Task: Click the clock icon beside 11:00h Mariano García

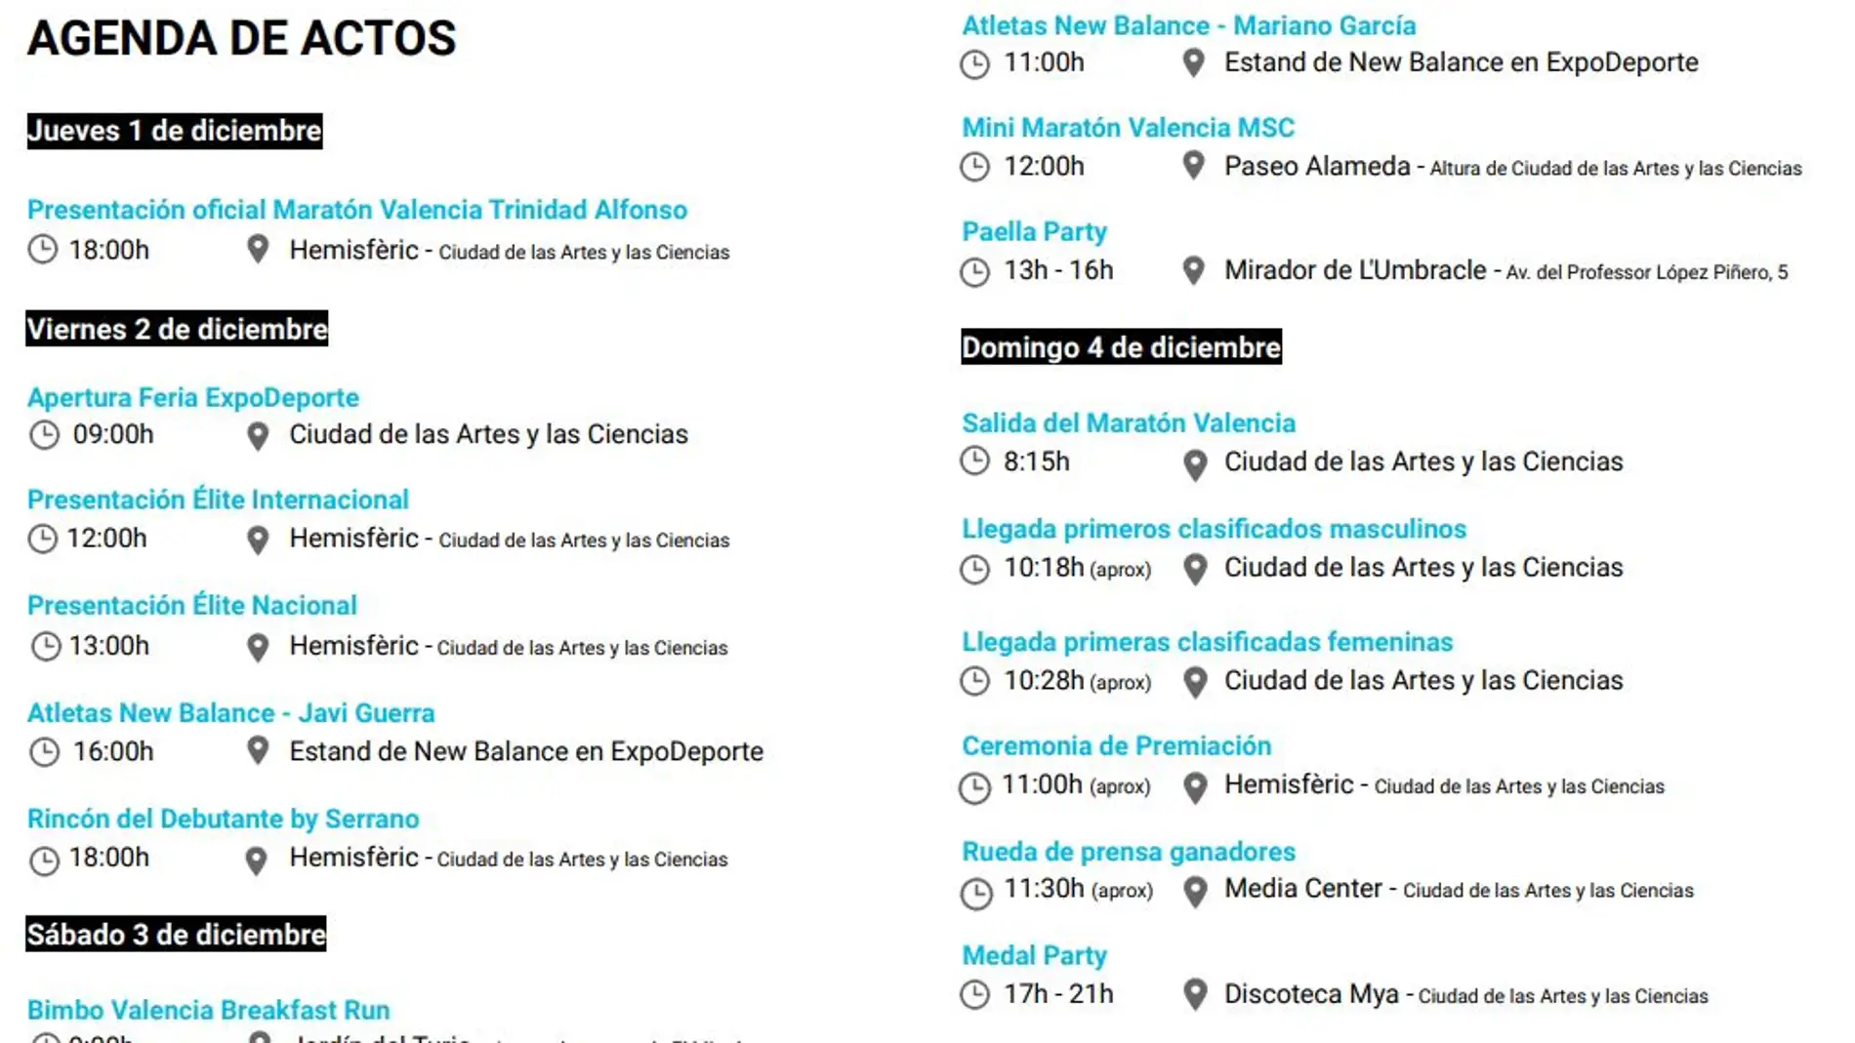Action: (x=974, y=64)
